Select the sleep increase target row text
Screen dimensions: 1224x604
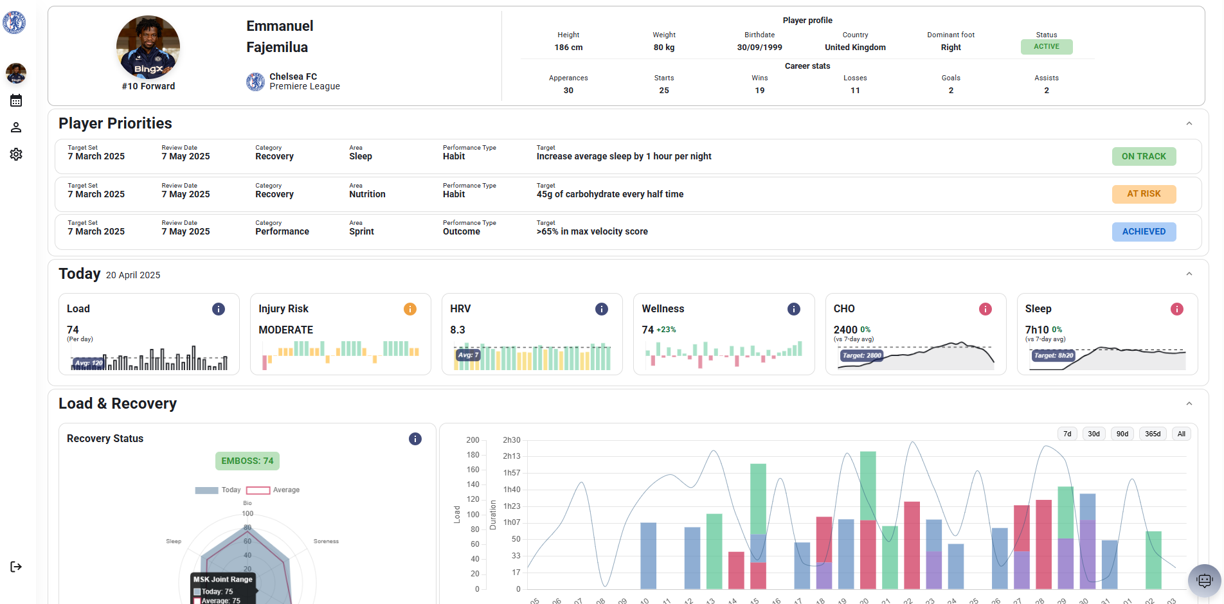[624, 157]
